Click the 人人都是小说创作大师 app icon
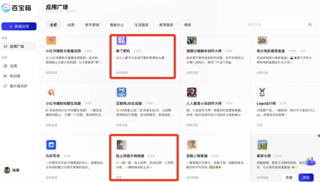The width and height of the screenshot is (320, 182). click(x=192, y=92)
